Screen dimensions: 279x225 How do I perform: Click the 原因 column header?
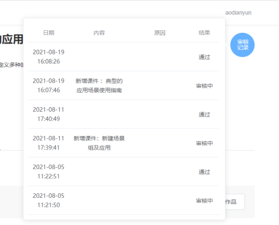[160, 33]
